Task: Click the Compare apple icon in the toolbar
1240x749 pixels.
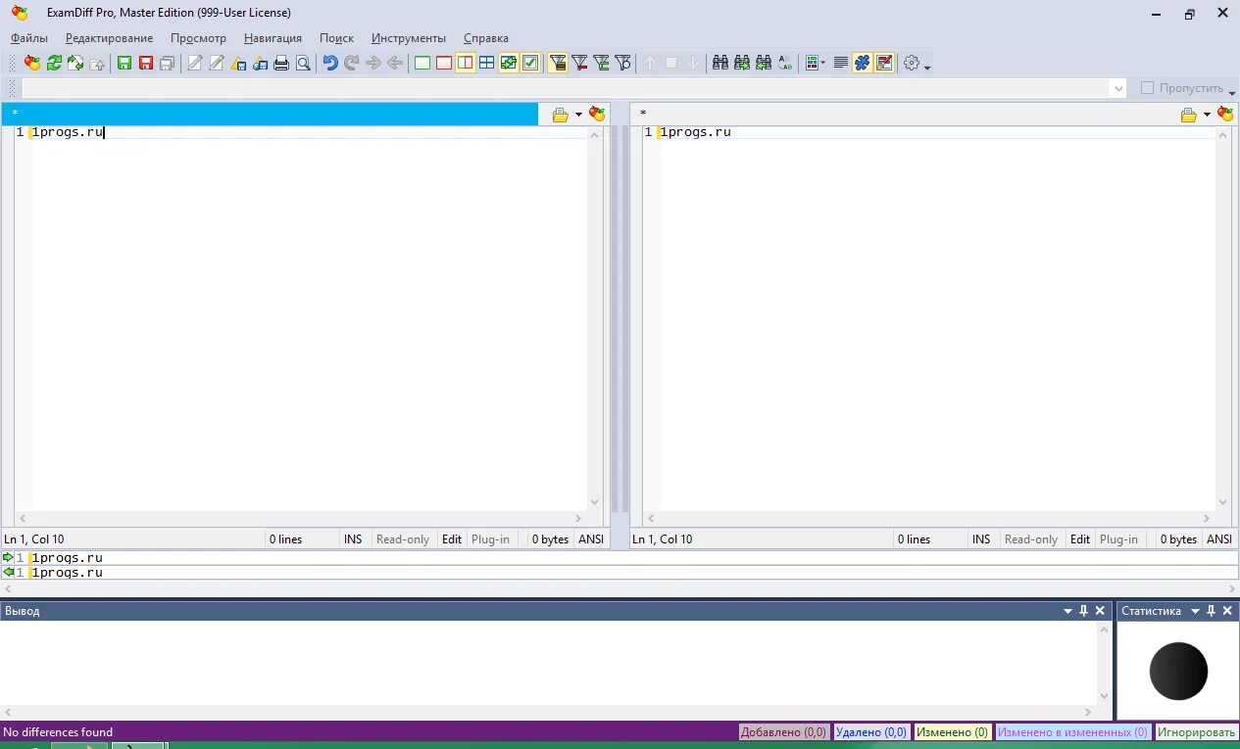Action: click(32, 64)
